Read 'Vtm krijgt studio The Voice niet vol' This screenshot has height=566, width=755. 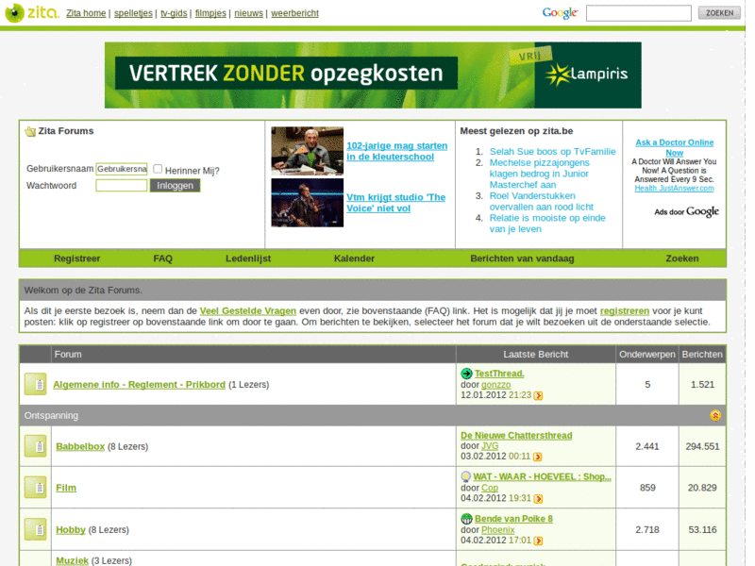tap(395, 203)
